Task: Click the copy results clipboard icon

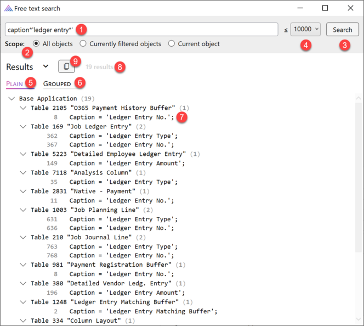Action: coord(66,66)
